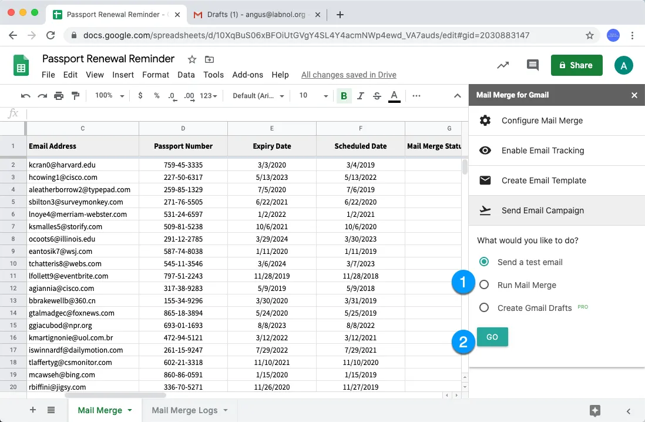Star the Passport Renewal Reminder document
The image size is (645, 422).
pyautogui.click(x=192, y=59)
